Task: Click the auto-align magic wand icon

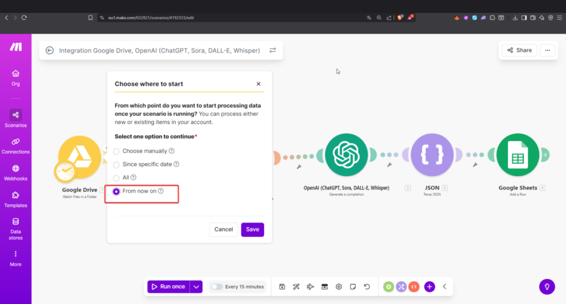Action: click(296, 287)
